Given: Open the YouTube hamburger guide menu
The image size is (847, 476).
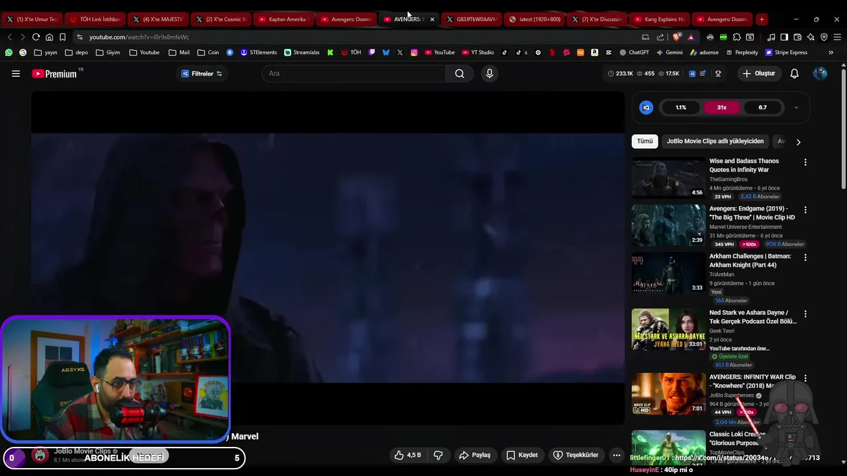Looking at the screenshot, I should click(16, 73).
